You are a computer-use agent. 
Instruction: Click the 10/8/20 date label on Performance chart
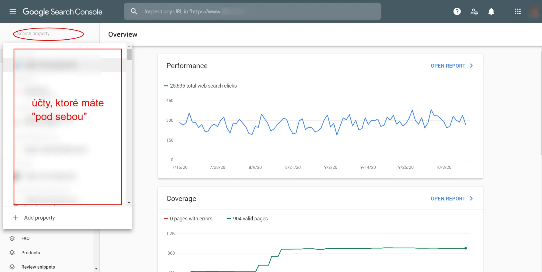click(x=443, y=167)
